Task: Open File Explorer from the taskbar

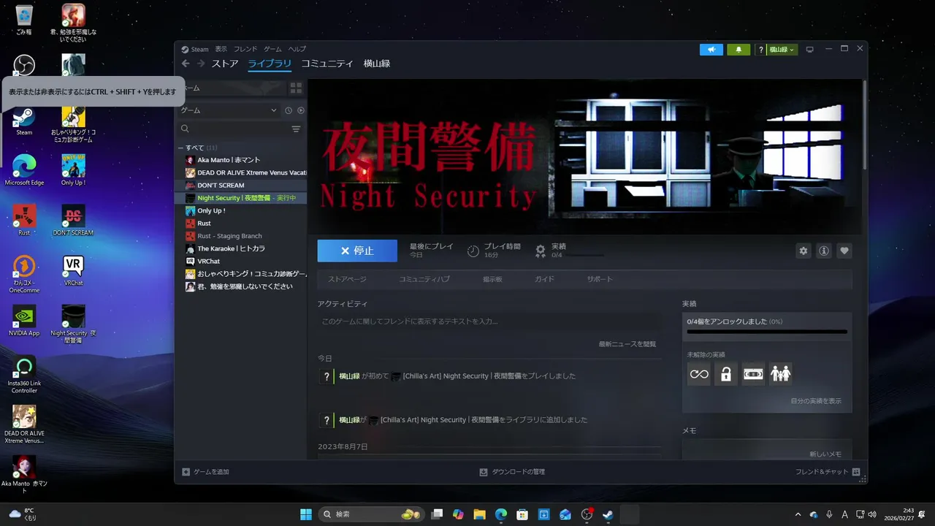Action: click(479, 514)
